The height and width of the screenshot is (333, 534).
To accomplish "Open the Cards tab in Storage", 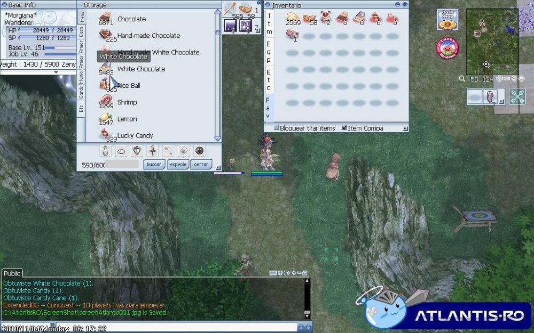I will click(81, 93).
